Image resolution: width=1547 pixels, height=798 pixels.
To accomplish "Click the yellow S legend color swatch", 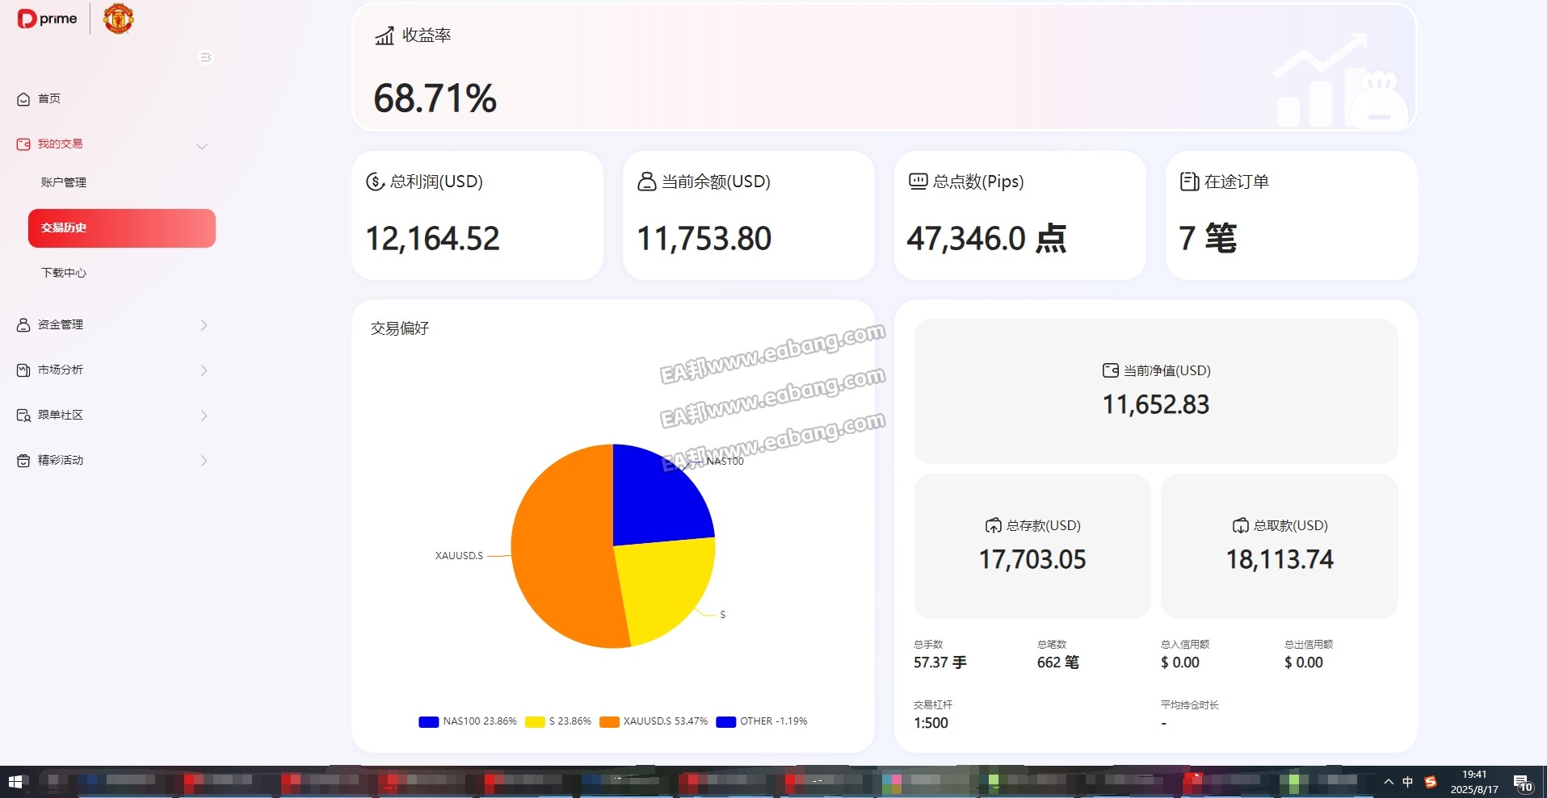I will pyautogui.click(x=535, y=722).
